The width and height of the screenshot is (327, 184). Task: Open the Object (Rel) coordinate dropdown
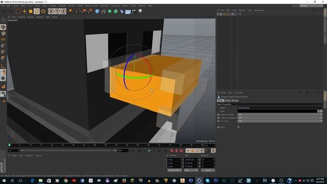click(175, 170)
